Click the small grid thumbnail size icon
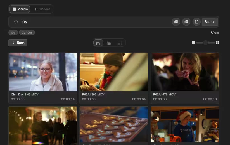The width and height of the screenshot is (230, 145). (193, 43)
